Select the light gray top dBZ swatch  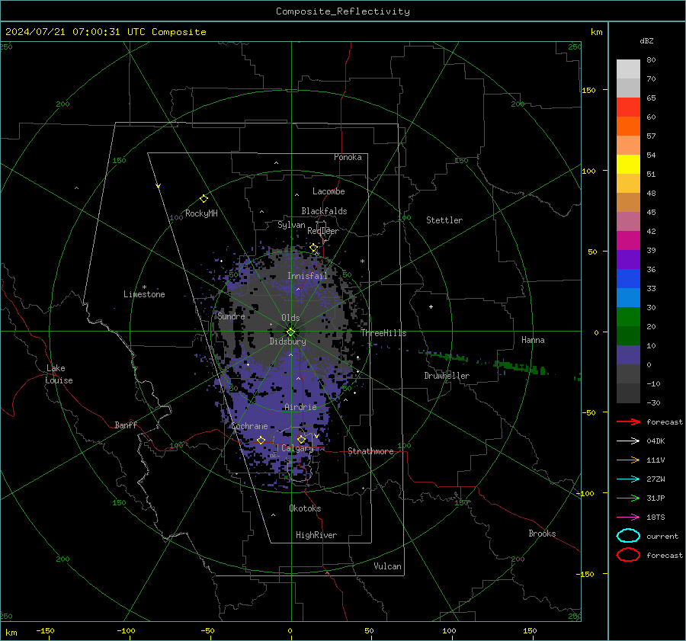tap(628, 69)
